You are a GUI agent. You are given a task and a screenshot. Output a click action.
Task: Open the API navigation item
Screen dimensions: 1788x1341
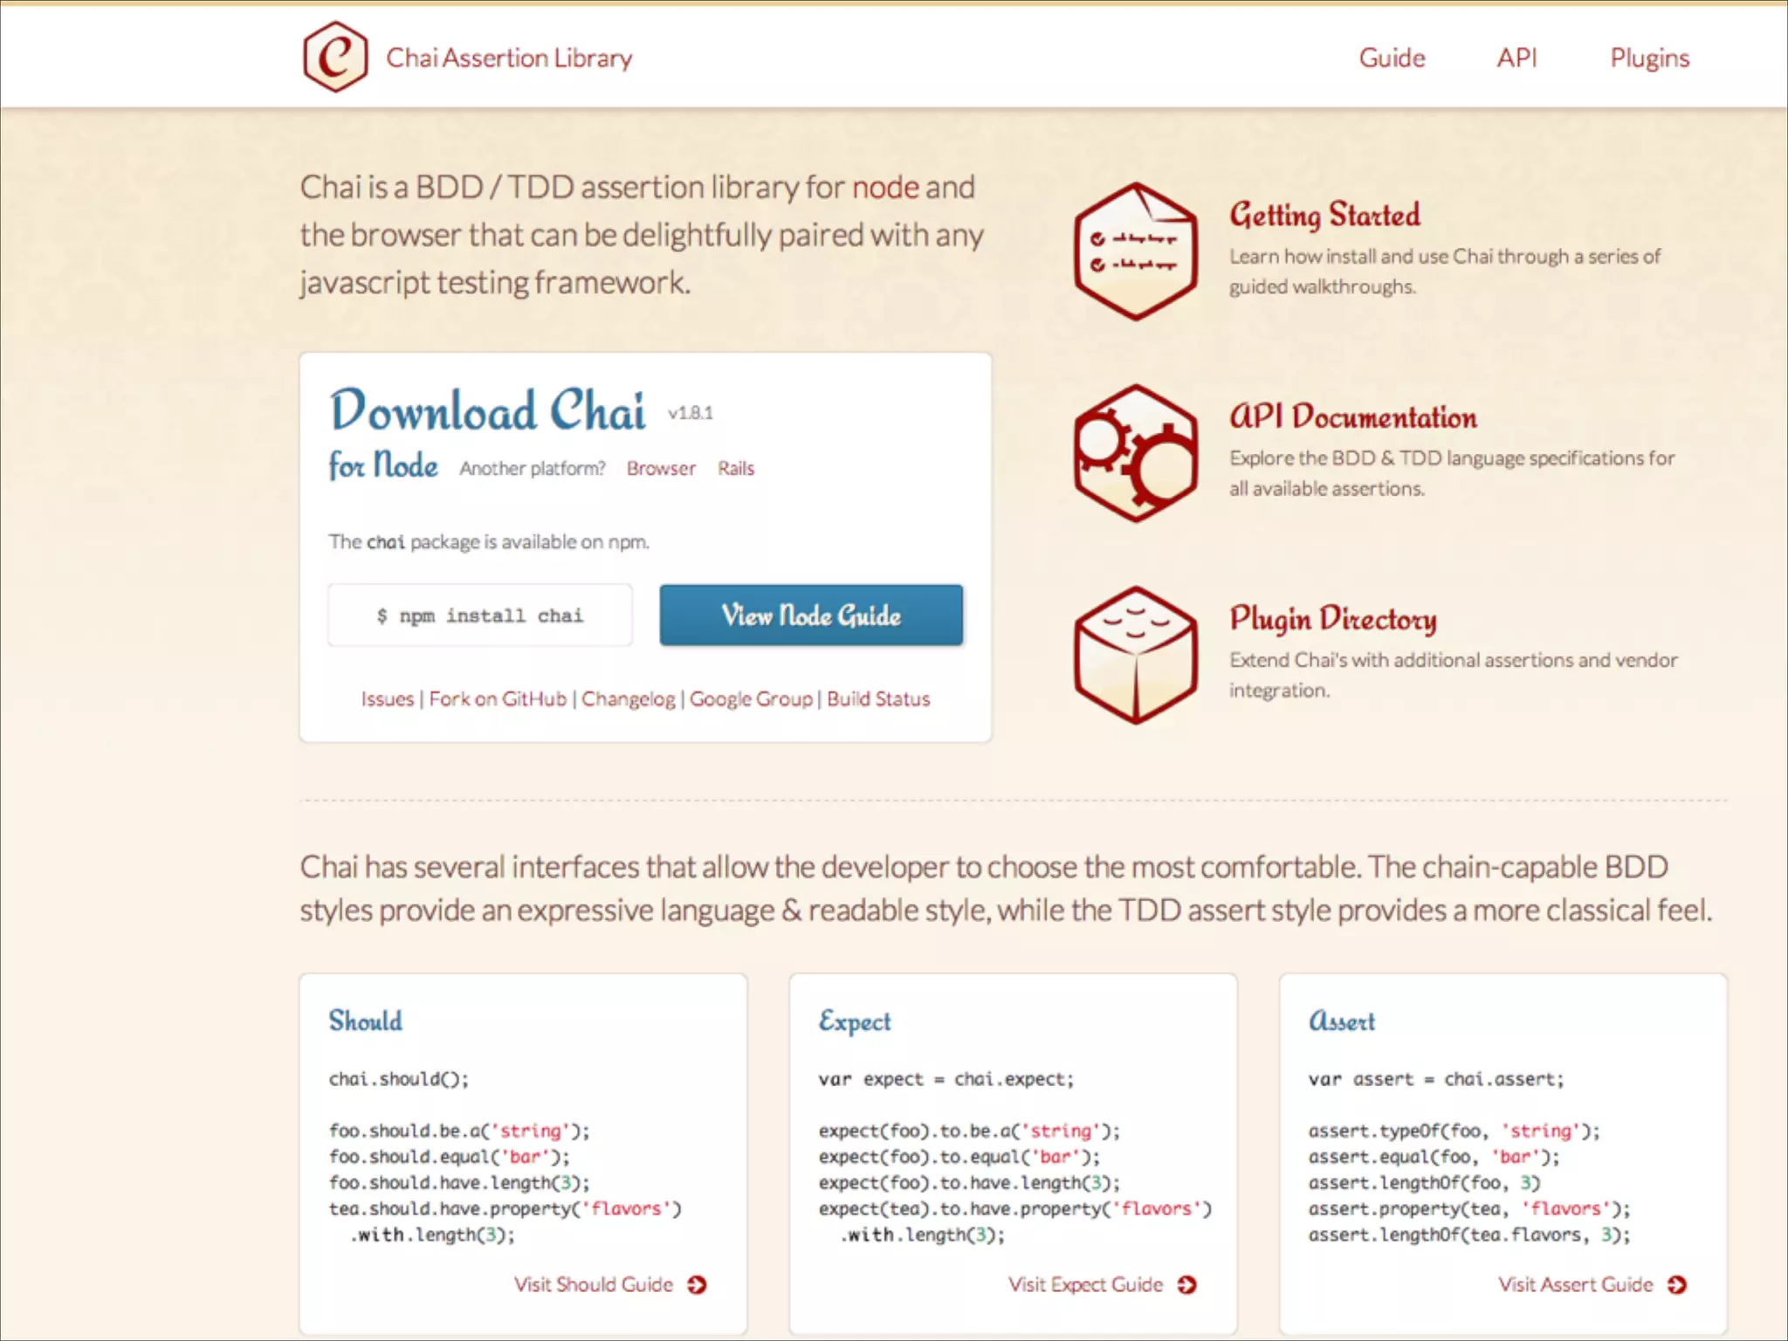pos(1516,58)
